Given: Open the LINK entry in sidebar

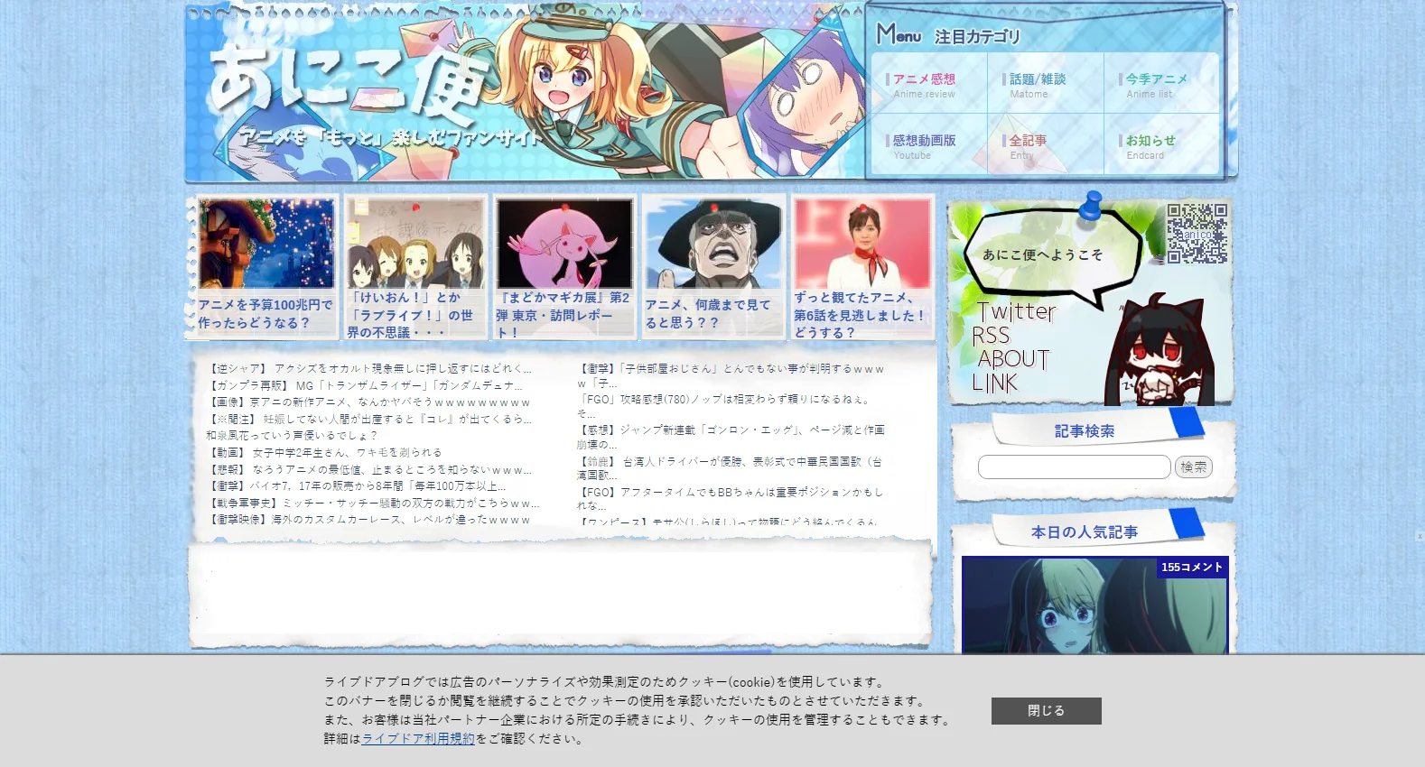Looking at the screenshot, I should pos(995,383).
